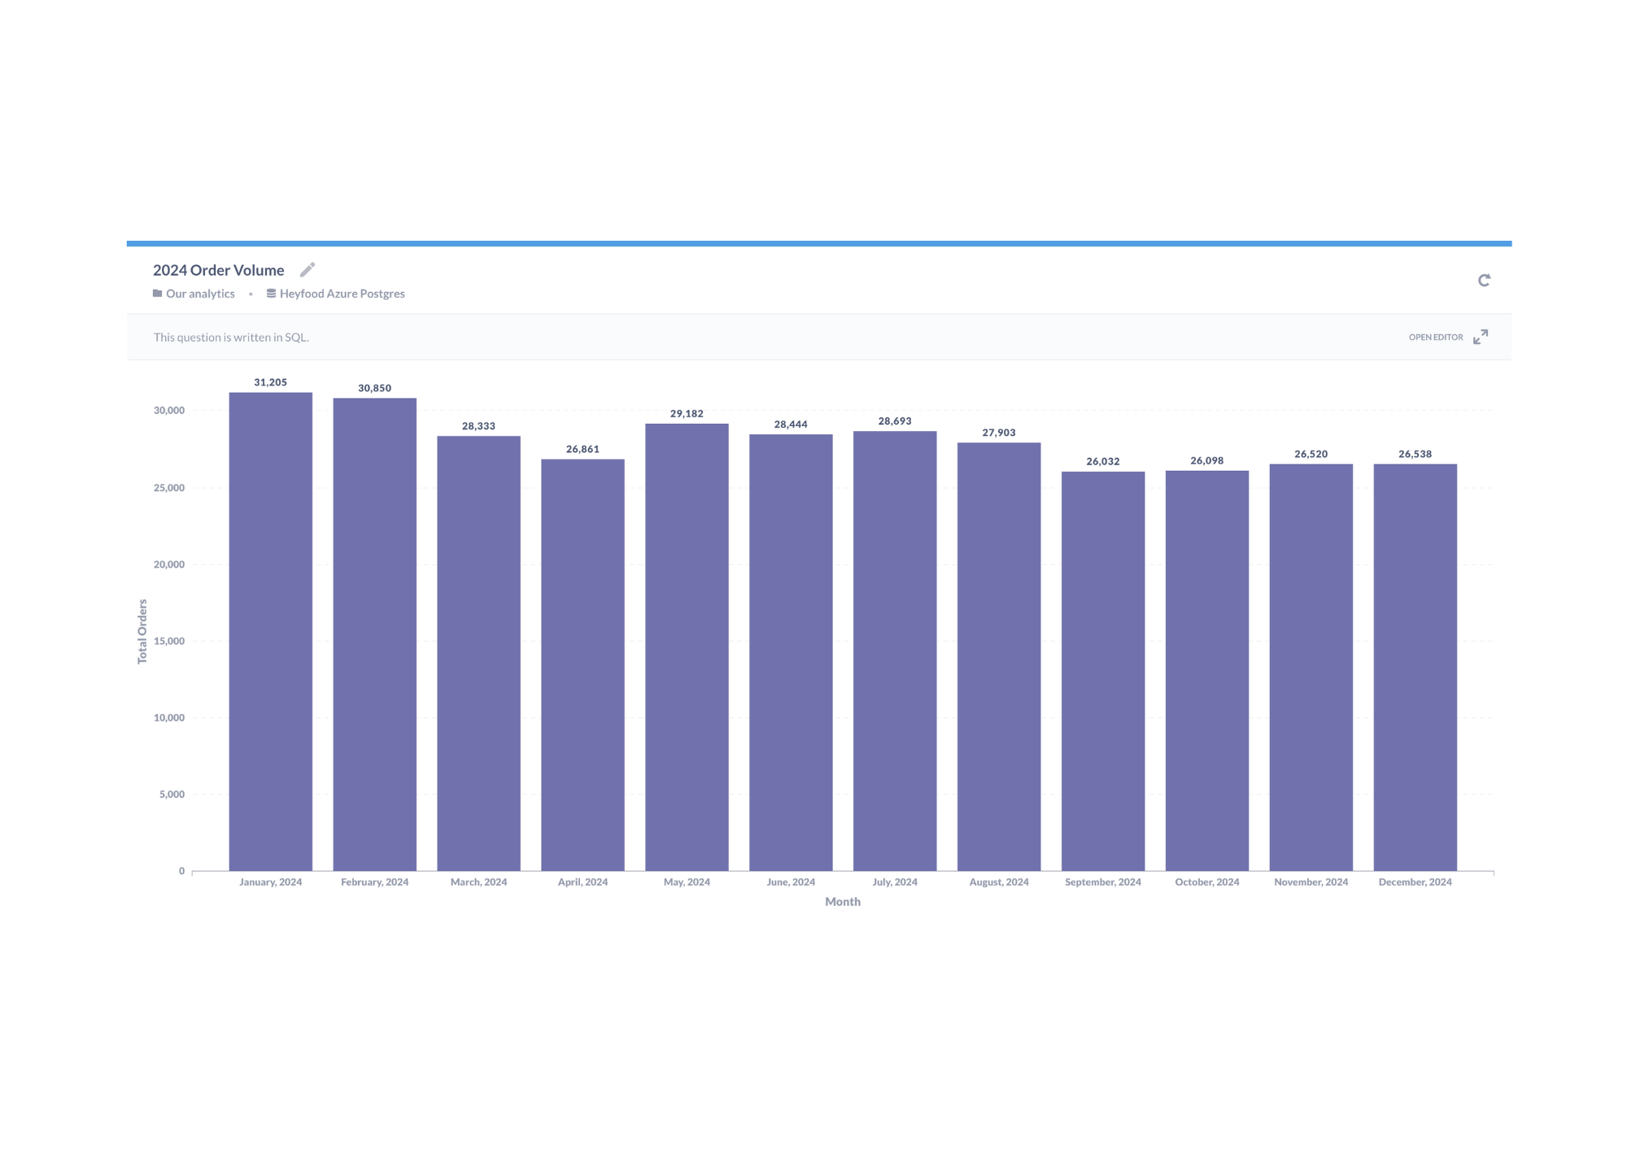Click the refresh icon at top right
Screen dimensions: 1627x1150
1484,280
